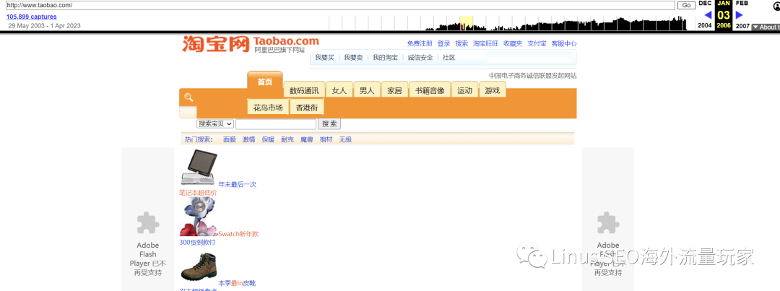Click the 激情 hot search link
The image size is (780, 291).
(x=248, y=140)
